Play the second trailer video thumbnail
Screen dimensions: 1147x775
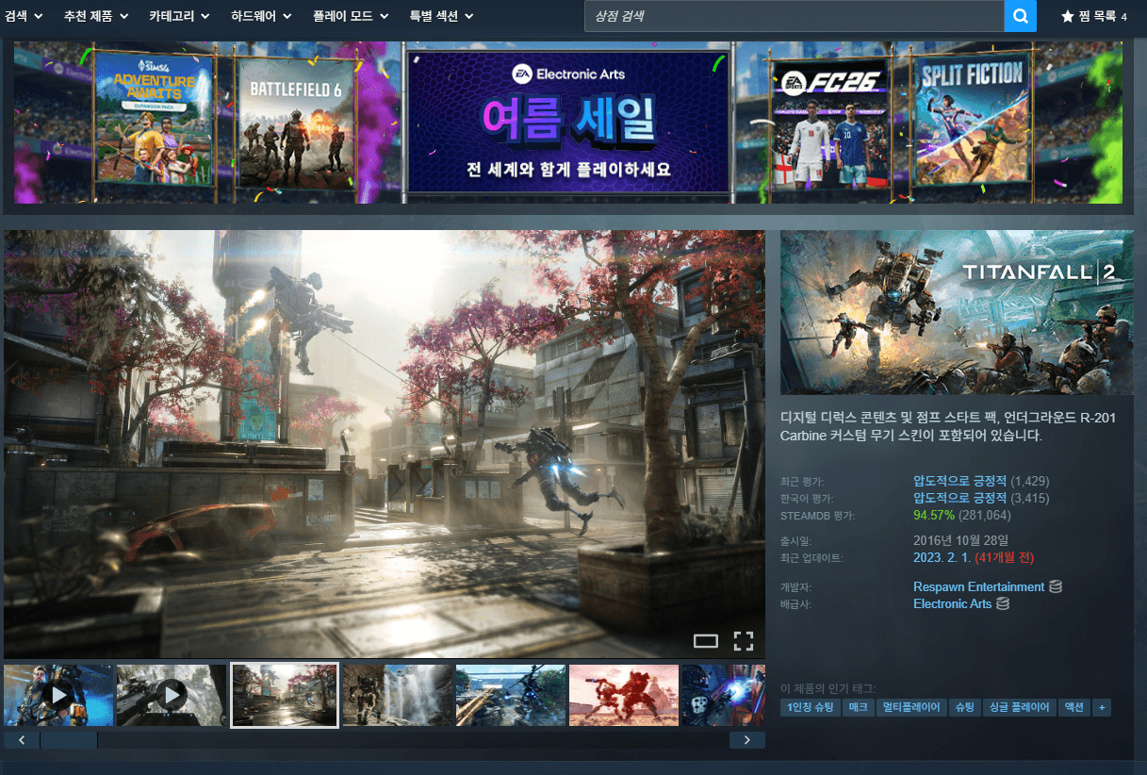(172, 696)
